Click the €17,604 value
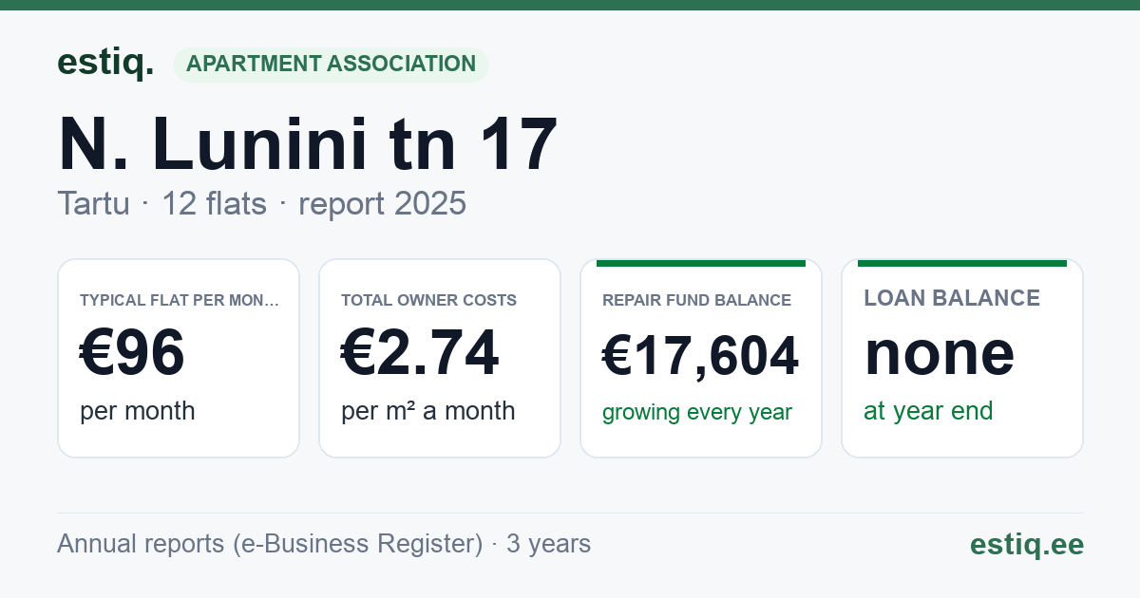This screenshot has height=598, width=1140. click(x=700, y=356)
